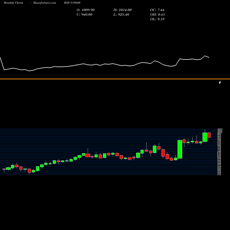The image size is (230, 230).
Task: Click the 'OL: 9.13' reading
Action: 157,19
